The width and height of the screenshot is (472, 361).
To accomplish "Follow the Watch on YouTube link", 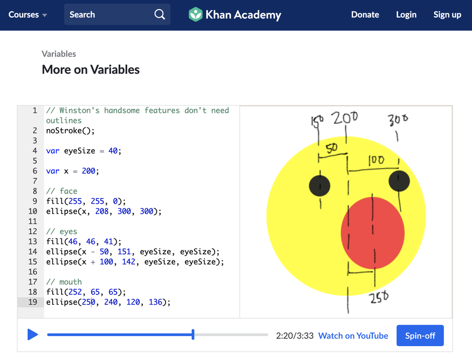I will click(353, 336).
